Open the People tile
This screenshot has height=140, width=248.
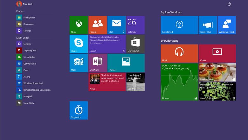98,25
